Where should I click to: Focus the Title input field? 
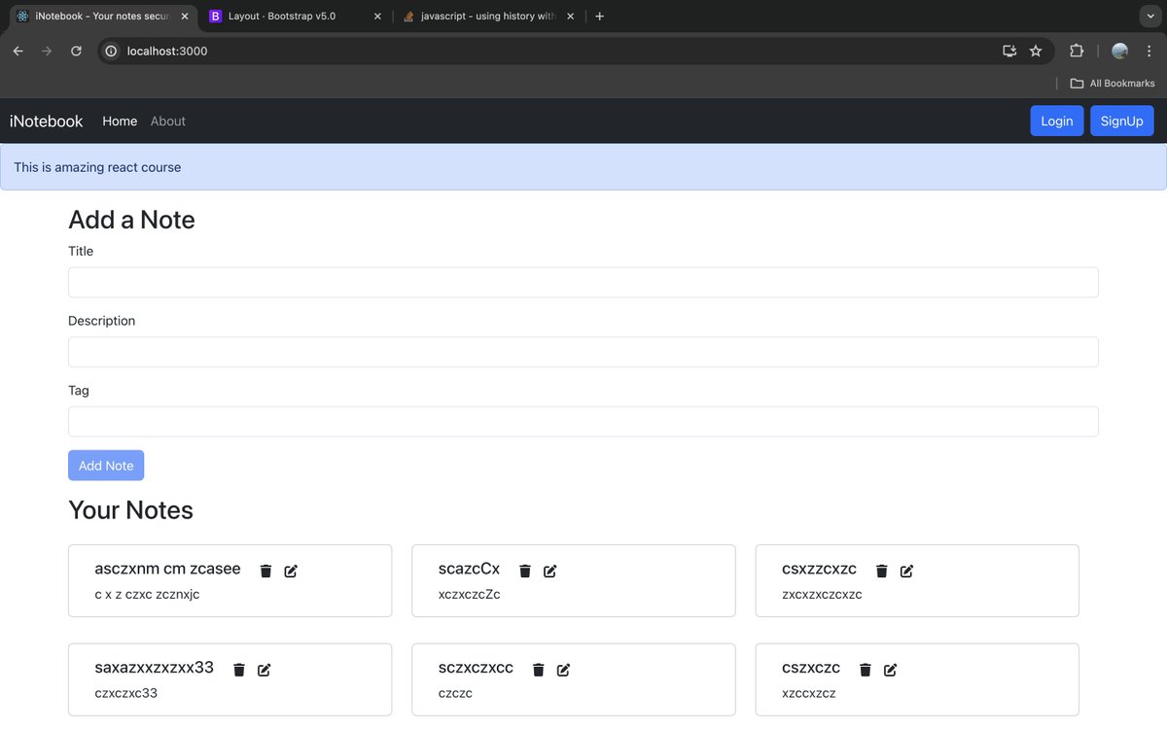(583, 283)
